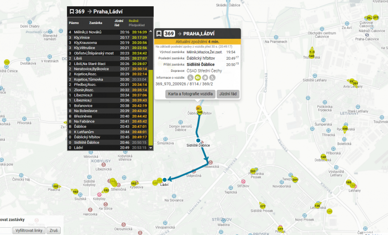The height and width of the screenshot is (235, 388).
Task: Click the Vinopalnická bus stop icon
Action: (165, 223)
